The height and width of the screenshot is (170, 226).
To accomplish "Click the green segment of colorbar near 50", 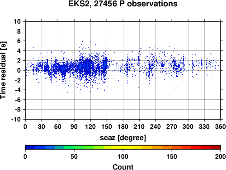I will 74,147.
